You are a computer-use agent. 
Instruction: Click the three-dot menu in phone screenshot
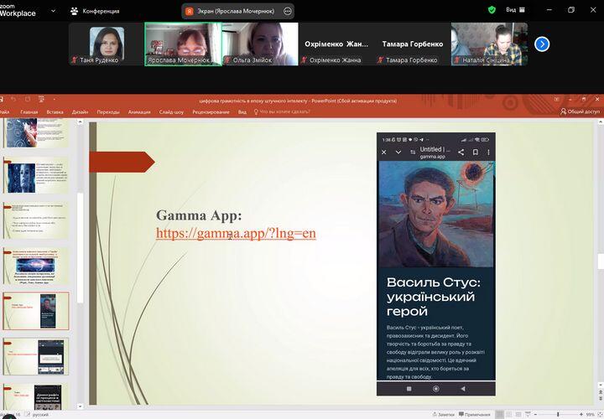pyautogui.click(x=488, y=153)
